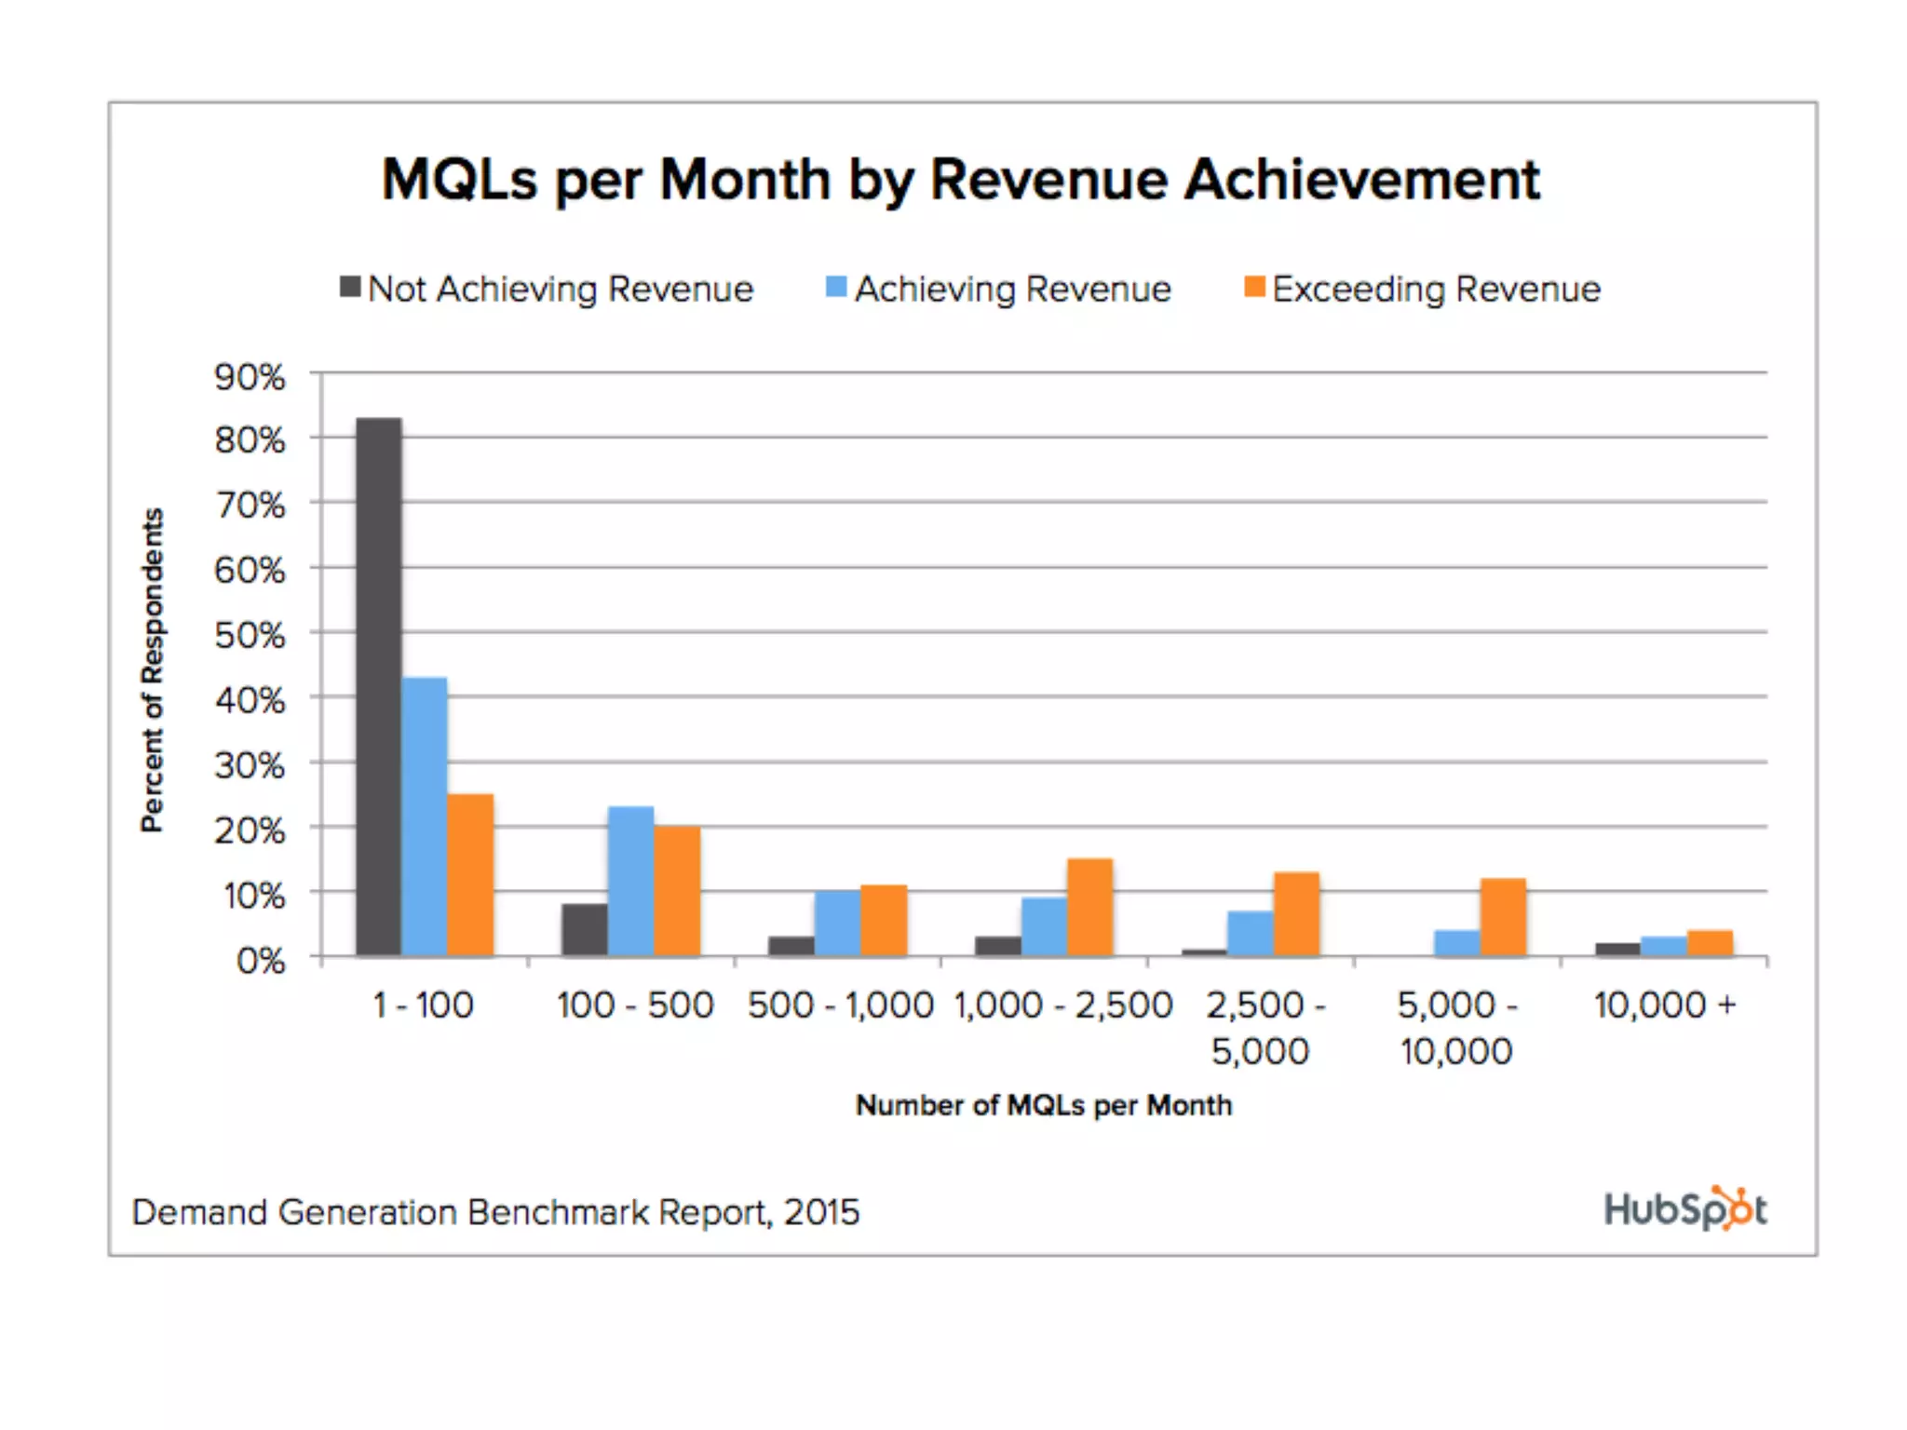Click the 90% y-axis label
The image size is (1907, 1430).
point(250,377)
